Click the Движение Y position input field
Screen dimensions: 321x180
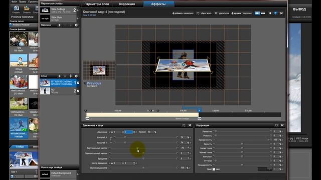(x=128, y=132)
